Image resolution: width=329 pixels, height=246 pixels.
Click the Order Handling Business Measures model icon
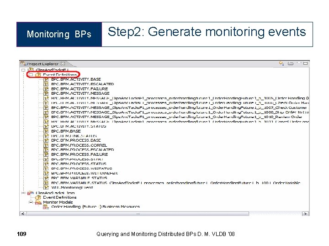point(46,207)
